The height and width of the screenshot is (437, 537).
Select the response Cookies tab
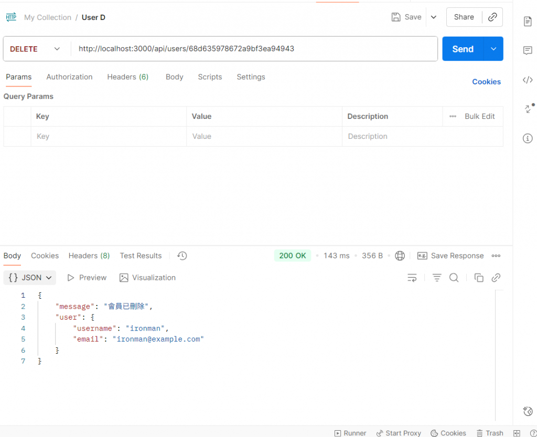point(45,256)
